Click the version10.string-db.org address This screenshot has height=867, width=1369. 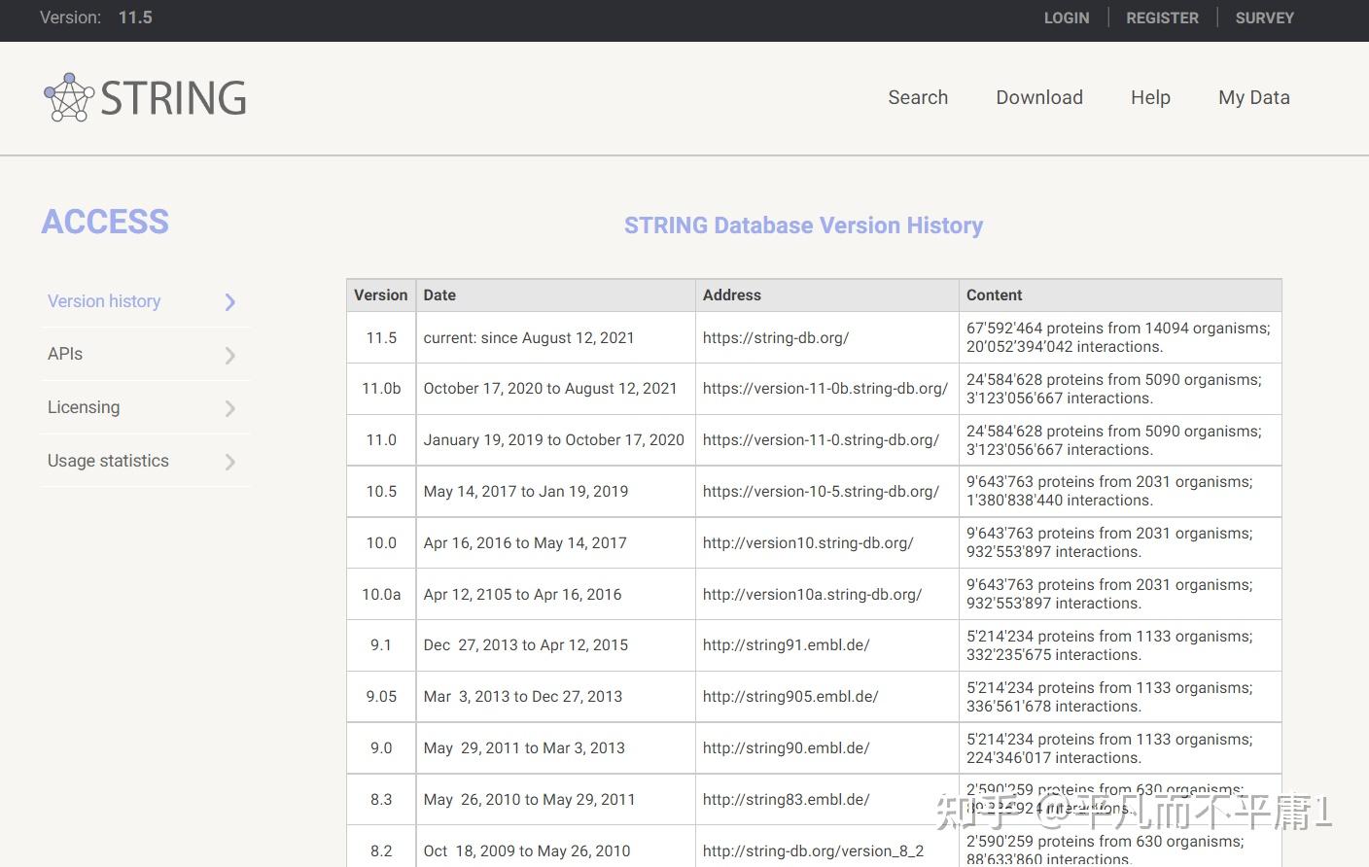coord(807,543)
